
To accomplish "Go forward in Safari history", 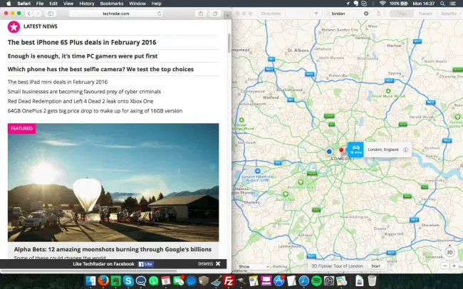I will pyautogui.click(x=37, y=14).
